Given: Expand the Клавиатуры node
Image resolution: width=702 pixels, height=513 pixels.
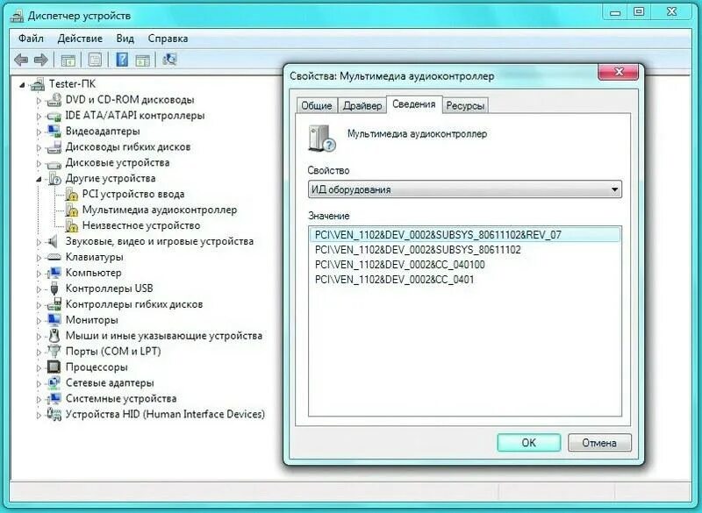Looking at the screenshot, I should [39, 258].
